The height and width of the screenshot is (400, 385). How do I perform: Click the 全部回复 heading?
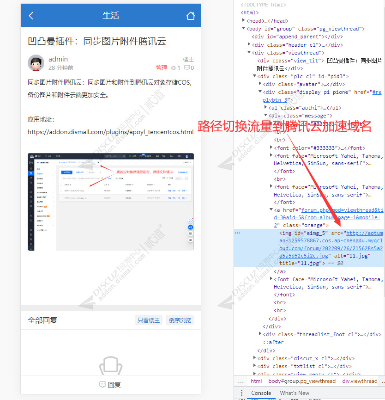point(42,320)
